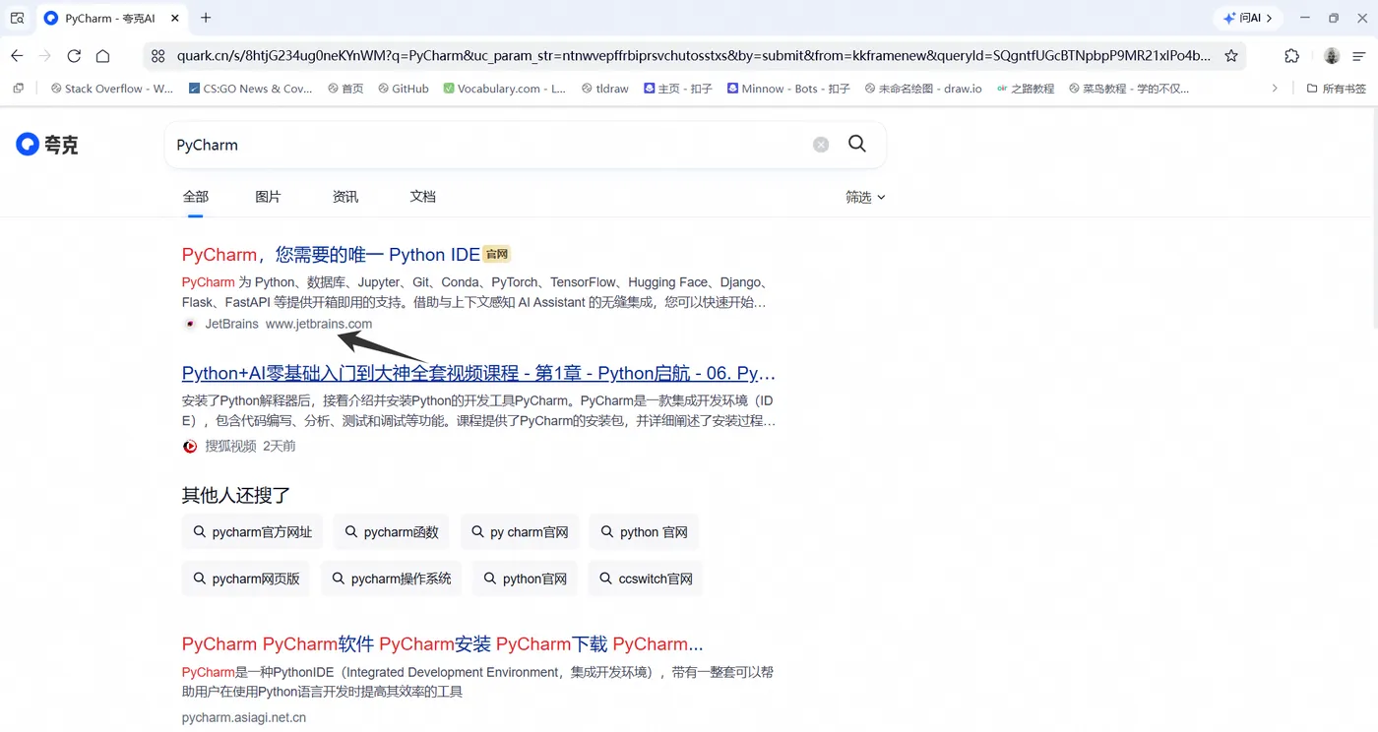The width and height of the screenshot is (1378, 732).
Task: Clear the search query with X icon
Action: pyautogui.click(x=821, y=145)
